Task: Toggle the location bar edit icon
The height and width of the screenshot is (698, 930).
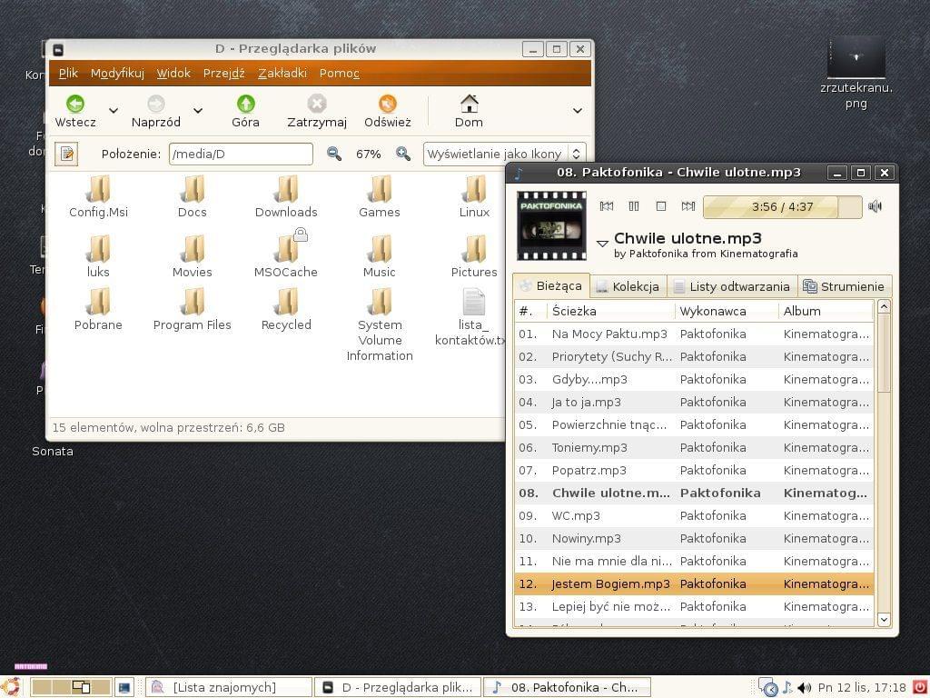Action: (66, 154)
